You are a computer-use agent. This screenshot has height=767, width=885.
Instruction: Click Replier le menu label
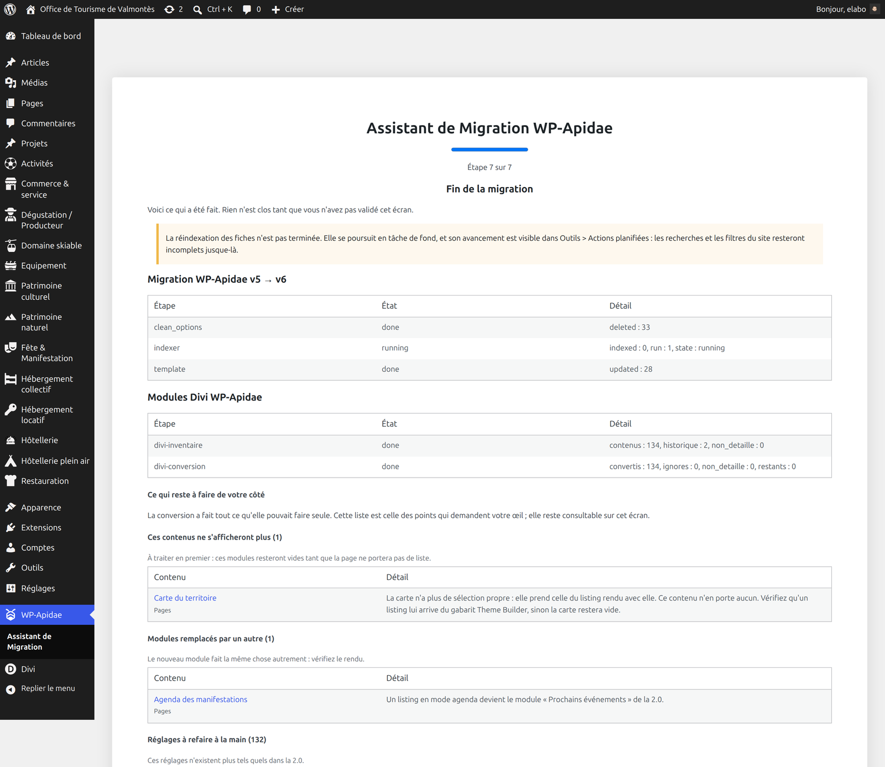pos(48,688)
